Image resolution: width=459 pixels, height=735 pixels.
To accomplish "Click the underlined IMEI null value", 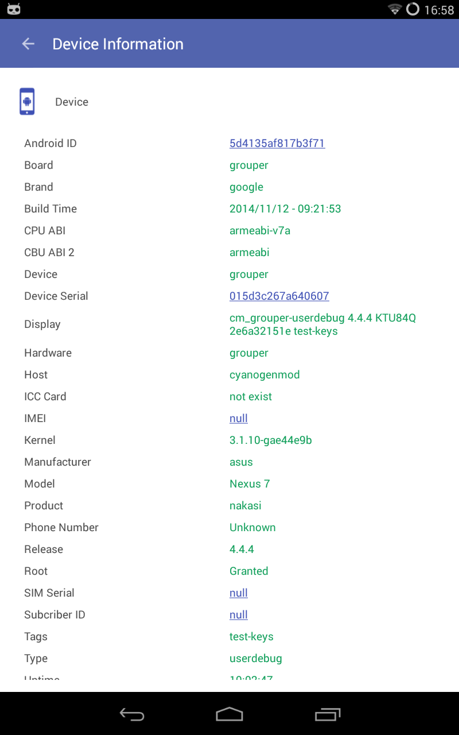I will [238, 418].
